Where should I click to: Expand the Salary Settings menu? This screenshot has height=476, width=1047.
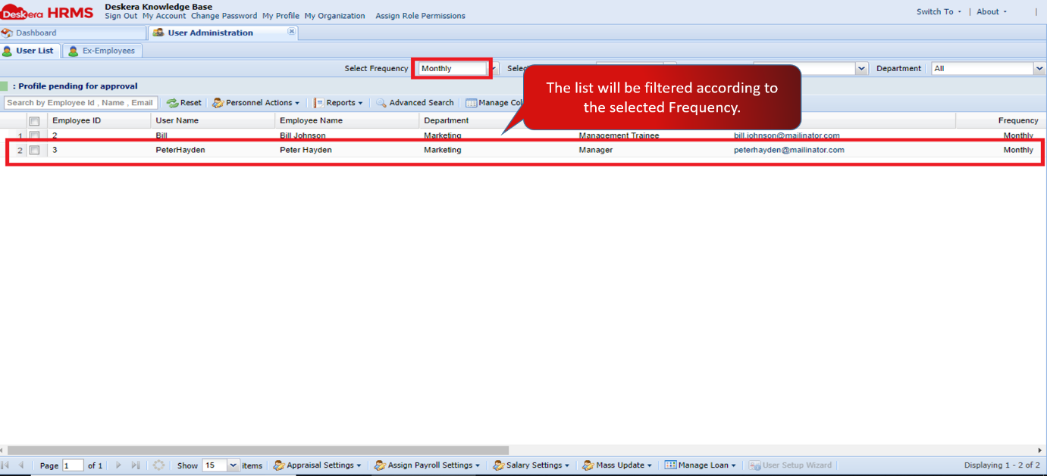click(531, 465)
